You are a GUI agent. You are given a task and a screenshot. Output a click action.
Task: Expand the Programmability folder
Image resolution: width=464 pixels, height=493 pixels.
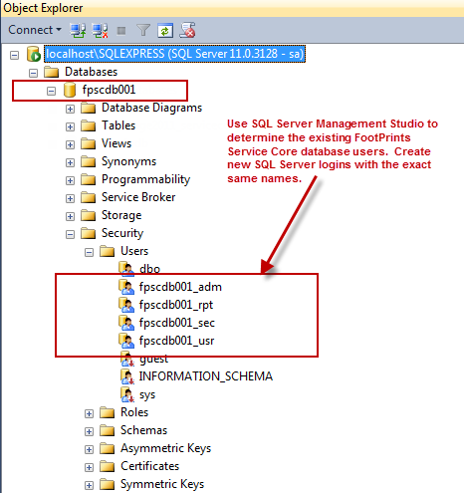pyautogui.click(x=70, y=180)
